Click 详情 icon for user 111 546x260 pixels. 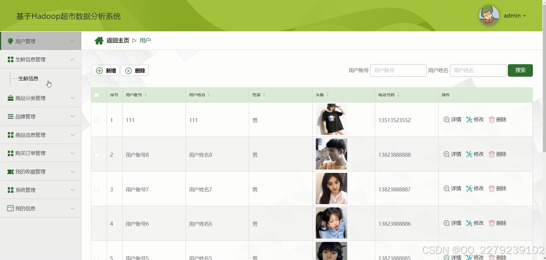click(446, 120)
